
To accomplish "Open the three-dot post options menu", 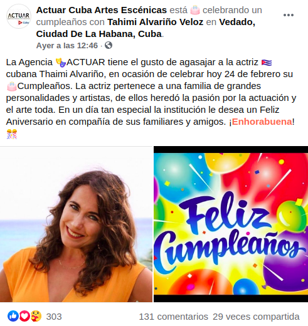I will point(289,15).
